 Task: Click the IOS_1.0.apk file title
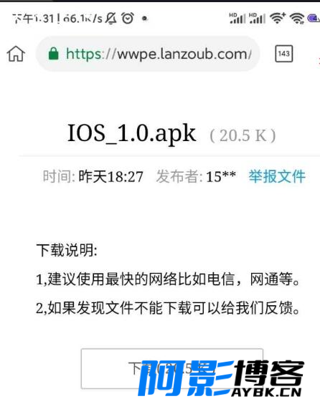(131, 133)
